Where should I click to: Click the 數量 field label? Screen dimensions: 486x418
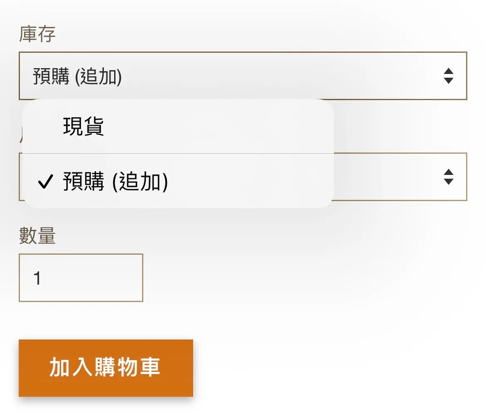point(37,236)
